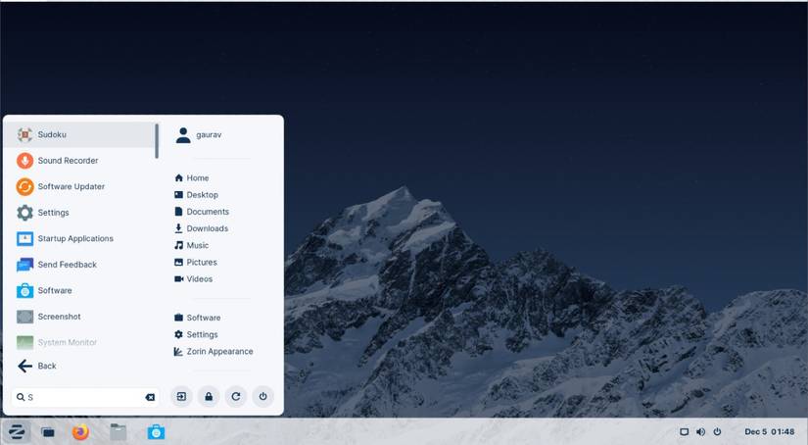The height and width of the screenshot is (445, 808).
Task: Open the Downloads folder shortcut
Action: tap(201, 228)
